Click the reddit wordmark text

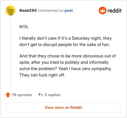pos(114,10)
